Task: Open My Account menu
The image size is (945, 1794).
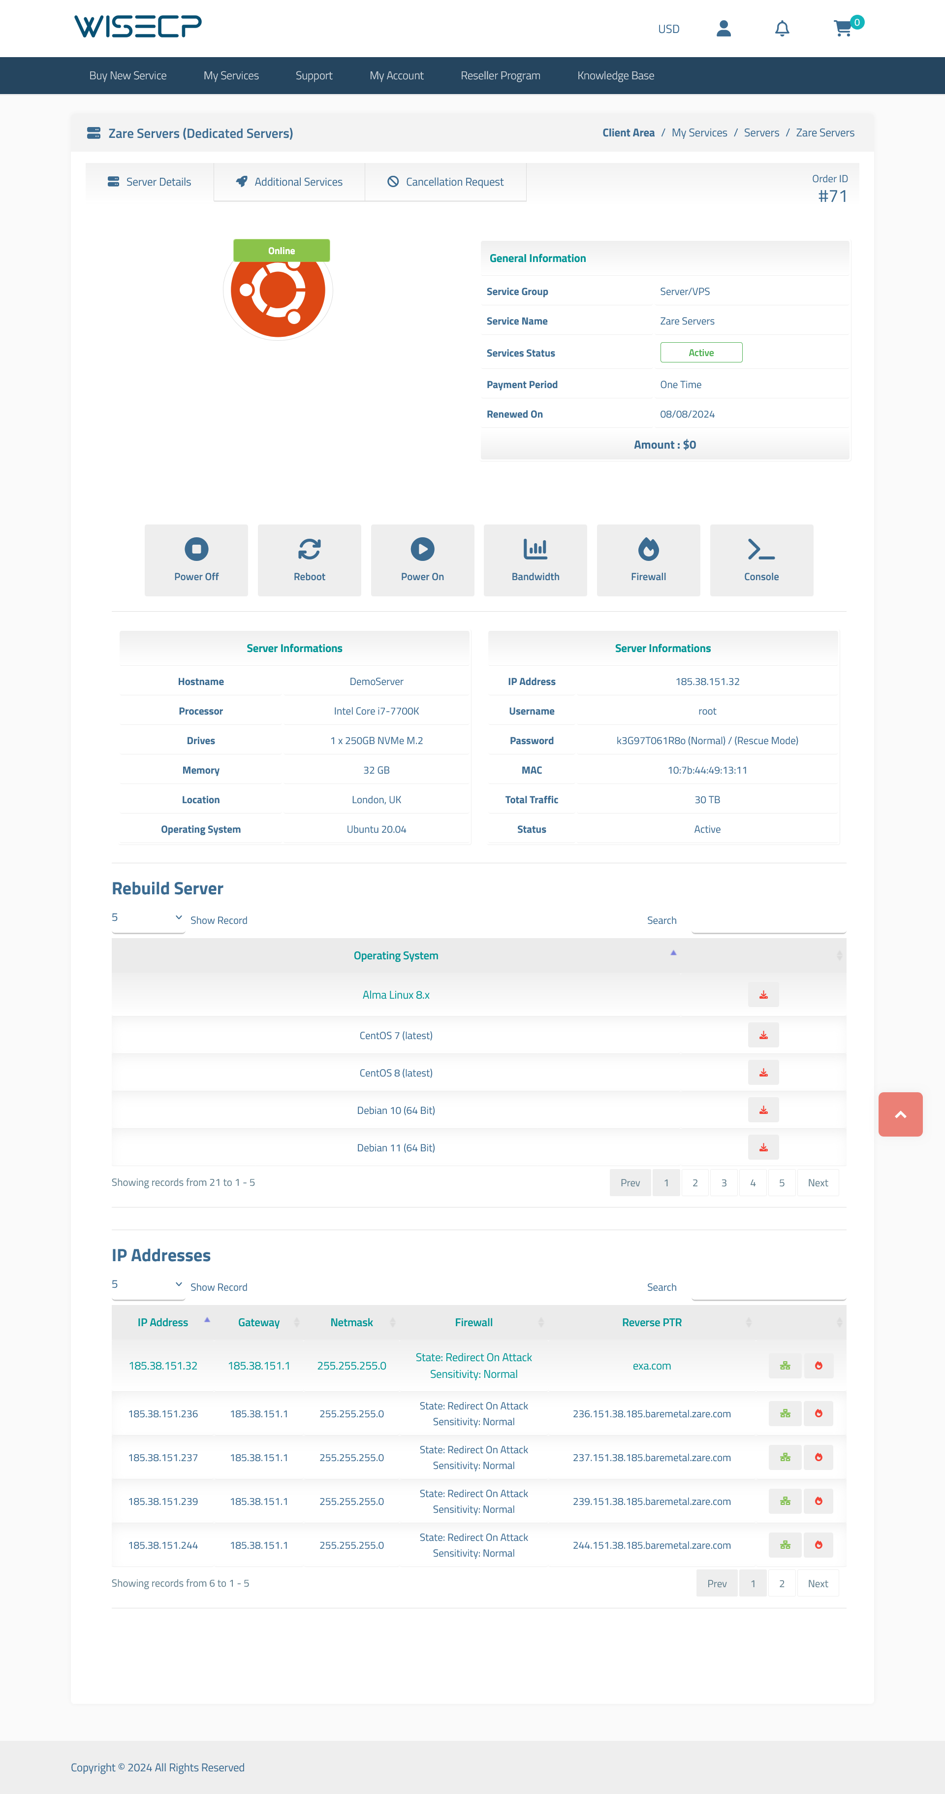Action: point(397,75)
